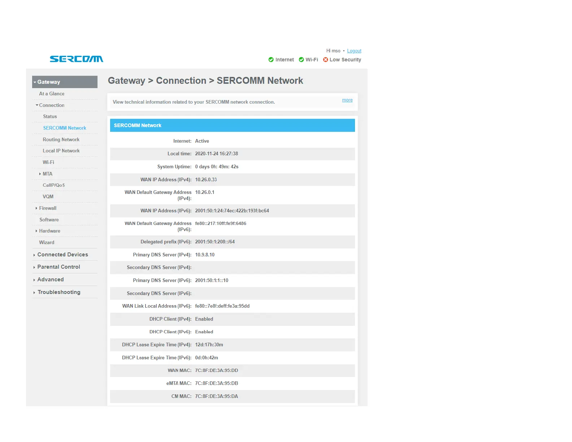Expand the Troubleshooting section arrow
This screenshot has height=442, width=572.
(34, 292)
